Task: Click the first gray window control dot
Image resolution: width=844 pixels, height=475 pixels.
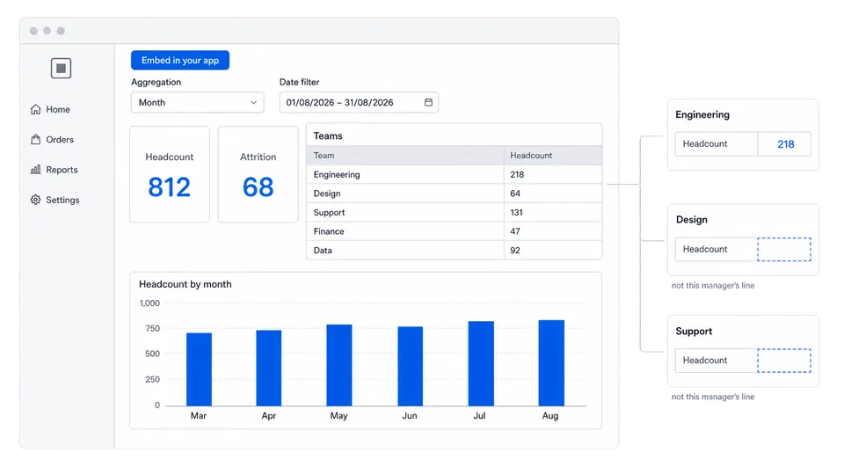Action: (x=33, y=31)
